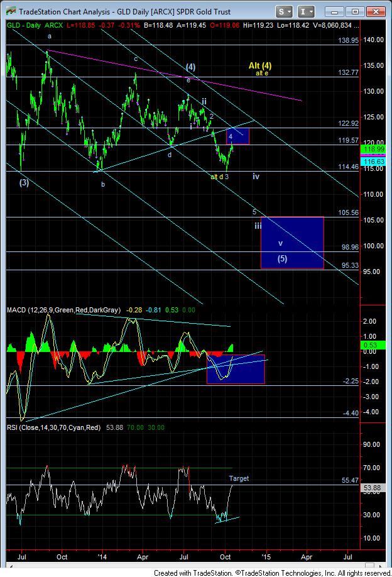Viewport: 392px width, 577px height.
Task: Click the bid value 'B=118.48'
Action: pos(158,25)
